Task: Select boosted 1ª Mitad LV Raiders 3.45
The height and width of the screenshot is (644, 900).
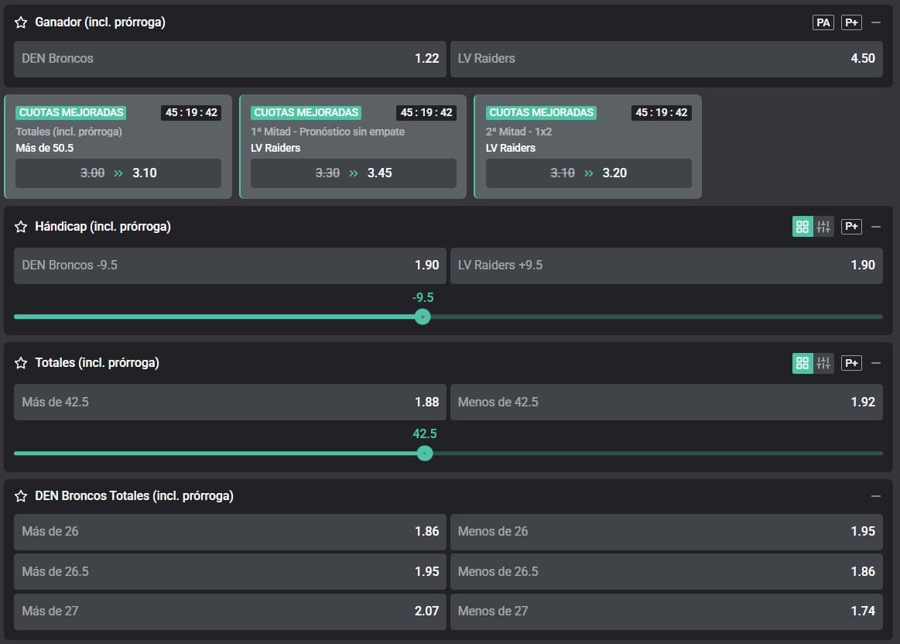Action: click(x=353, y=173)
